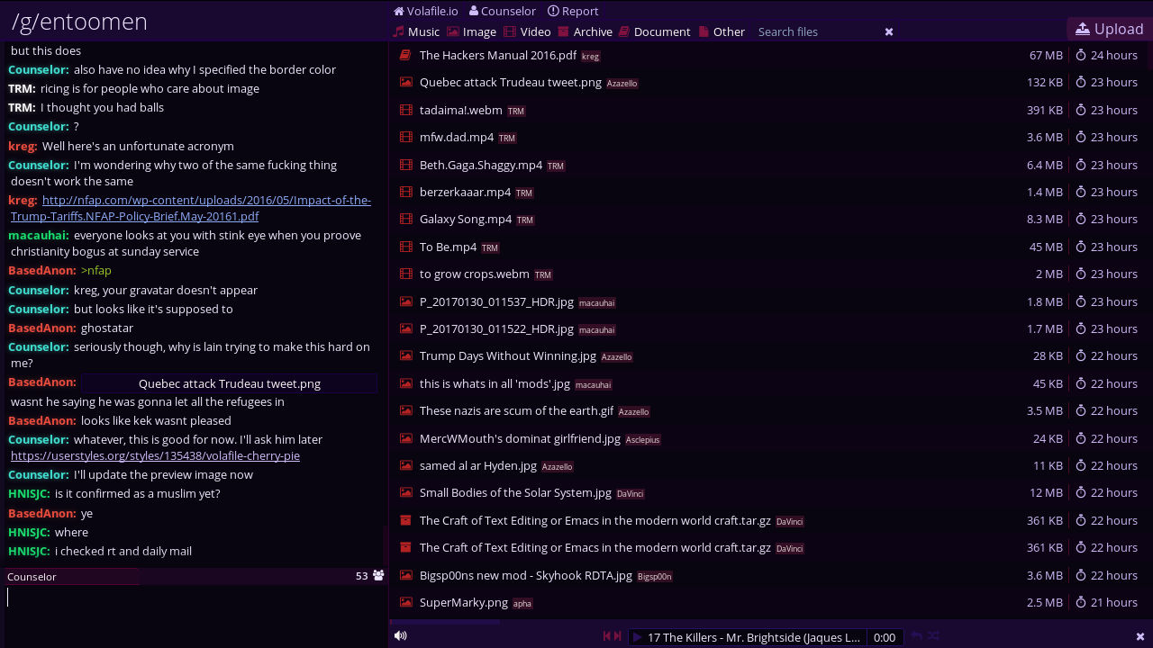Toggle shuffle in the music player
This screenshot has width=1153, height=648.
tap(934, 636)
